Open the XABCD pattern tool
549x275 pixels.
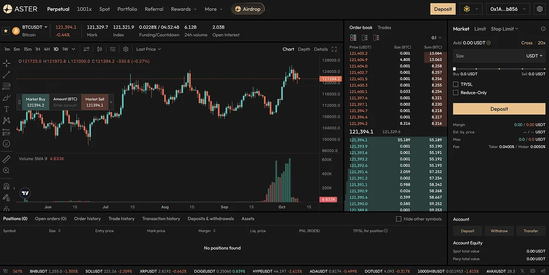7,120
